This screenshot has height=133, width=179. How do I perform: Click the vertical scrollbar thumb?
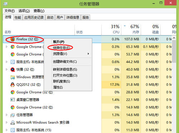(x=174, y=51)
